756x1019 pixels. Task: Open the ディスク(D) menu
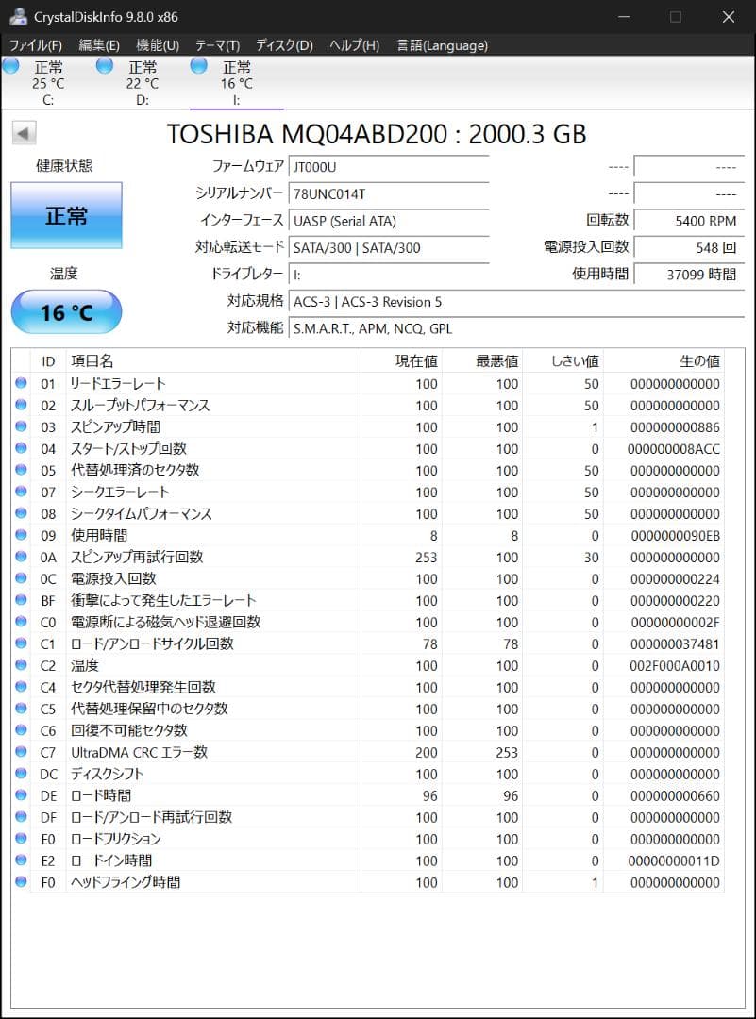[x=284, y=45]
